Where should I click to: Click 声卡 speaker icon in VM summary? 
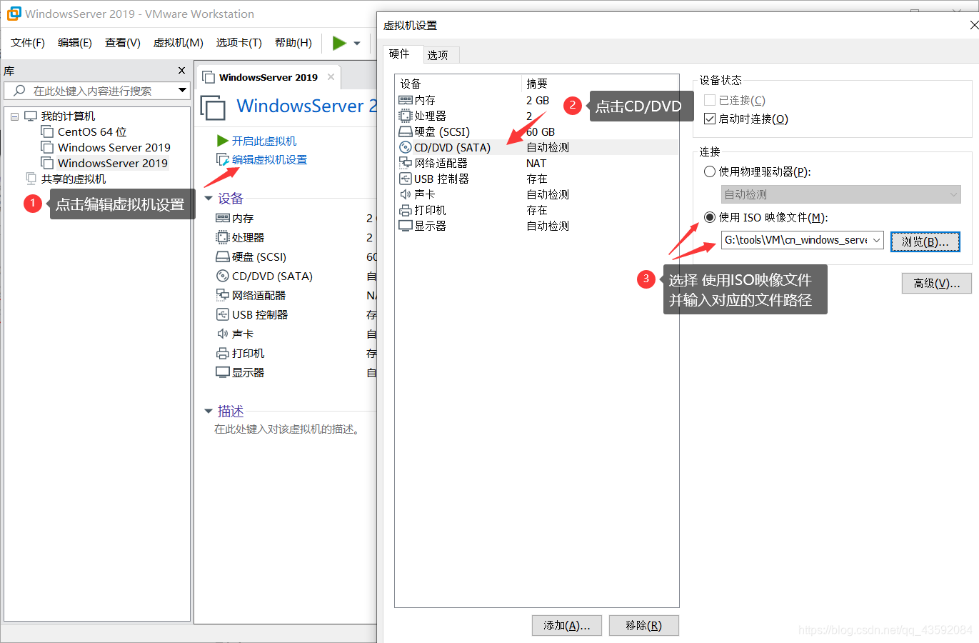[x=222, y=334]
